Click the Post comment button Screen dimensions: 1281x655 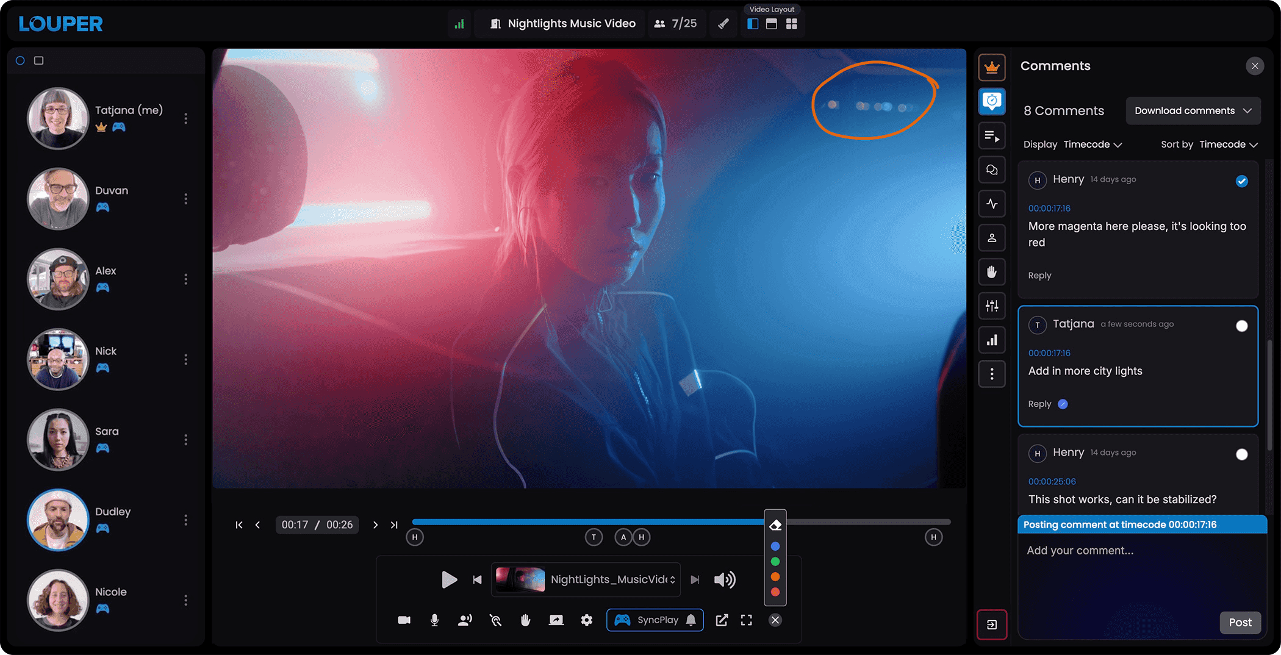pos(1240,623)
